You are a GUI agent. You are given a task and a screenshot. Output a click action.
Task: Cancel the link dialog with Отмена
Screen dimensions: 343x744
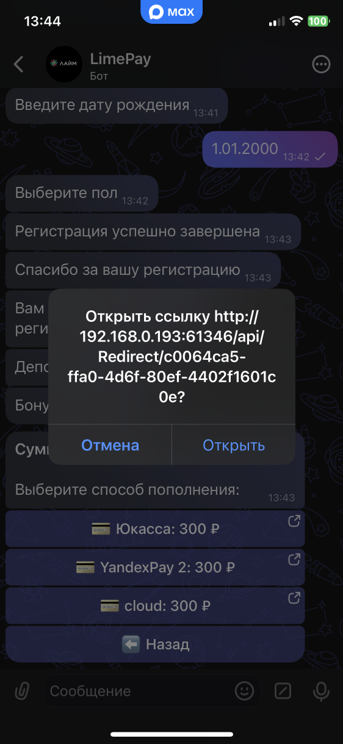[x=110, y=445]
